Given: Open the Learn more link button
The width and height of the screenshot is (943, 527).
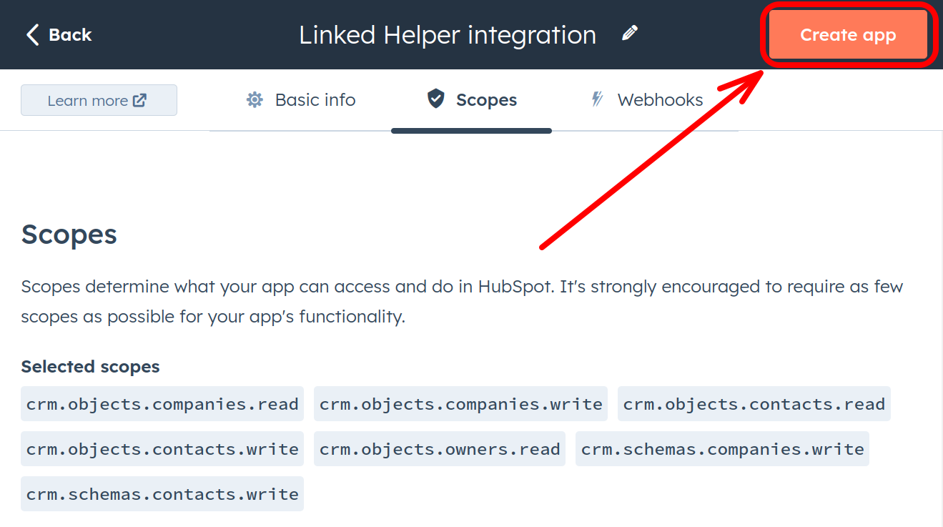Looking at the screenshot, I should pyautogui.click(x=99, y=100).
